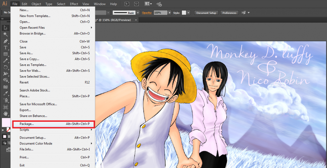Choose New from Template...
Image resolution: width=327 pixels, height=168 pixels.
[53, 16]
